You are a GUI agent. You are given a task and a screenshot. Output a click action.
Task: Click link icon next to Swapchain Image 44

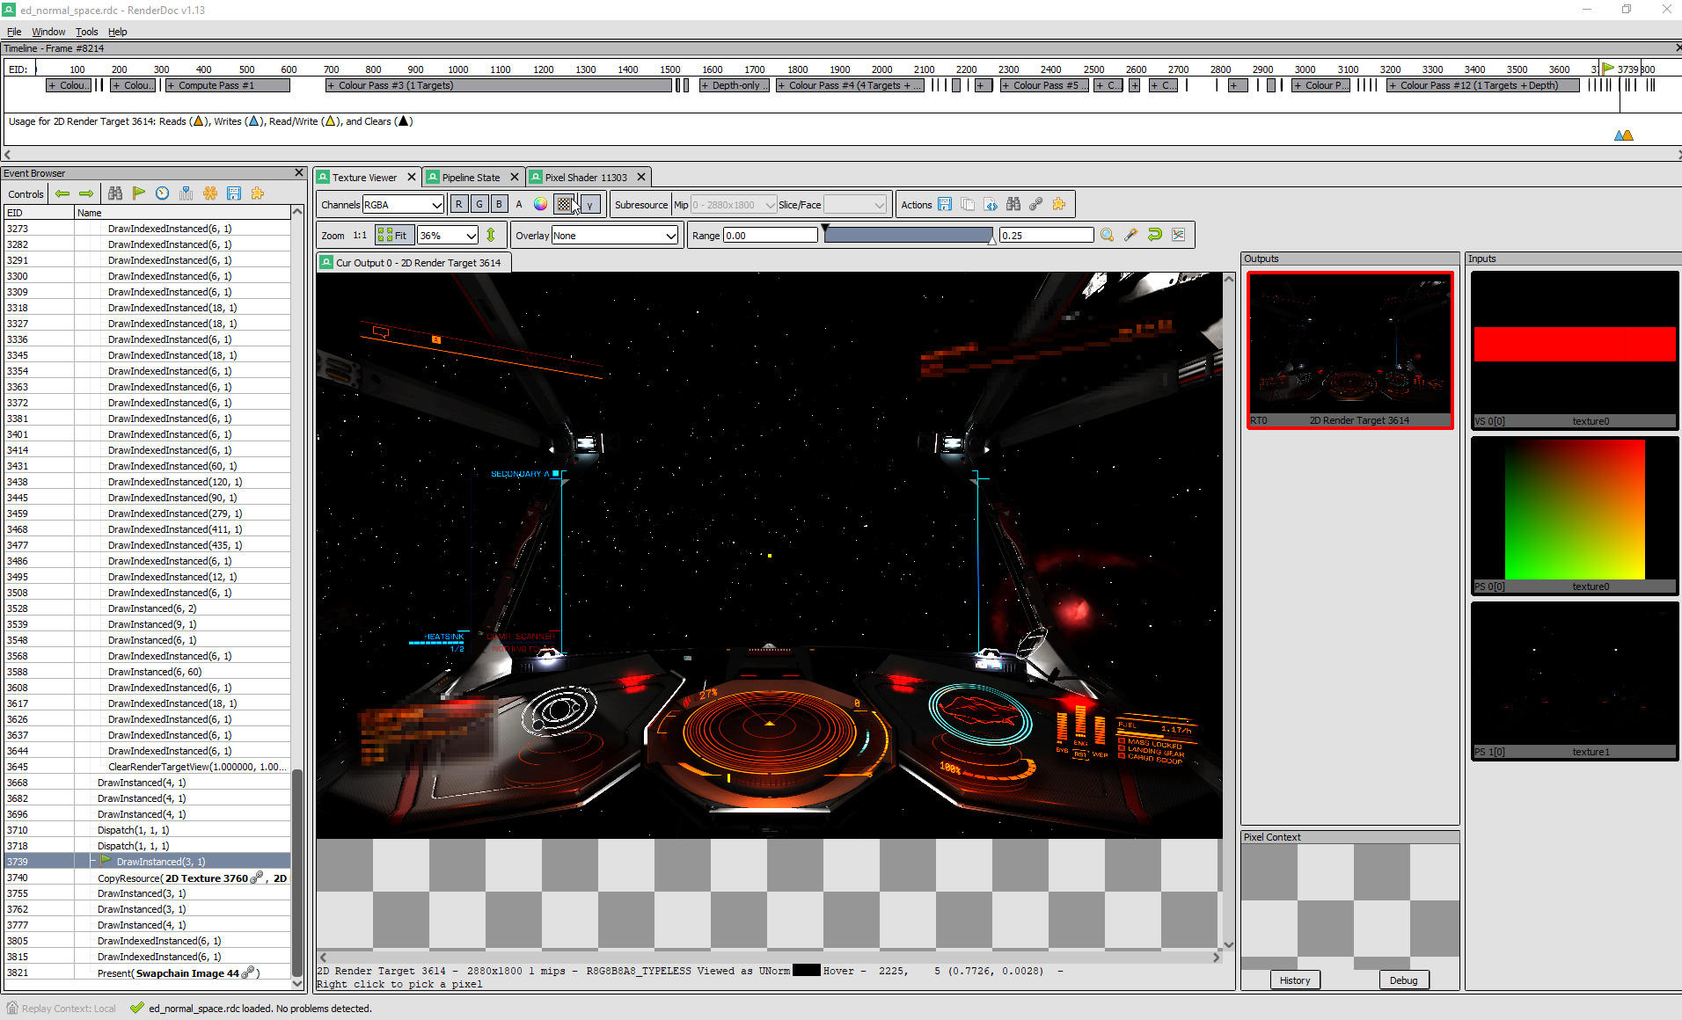[x=248, y=973]
